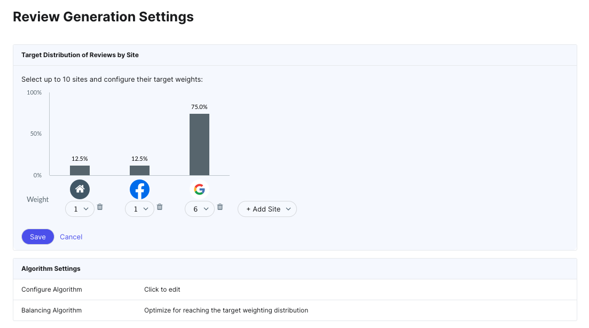Click the Target Distribution of Reviews header
Screen dimensions: 589x328
click(80, 55)
